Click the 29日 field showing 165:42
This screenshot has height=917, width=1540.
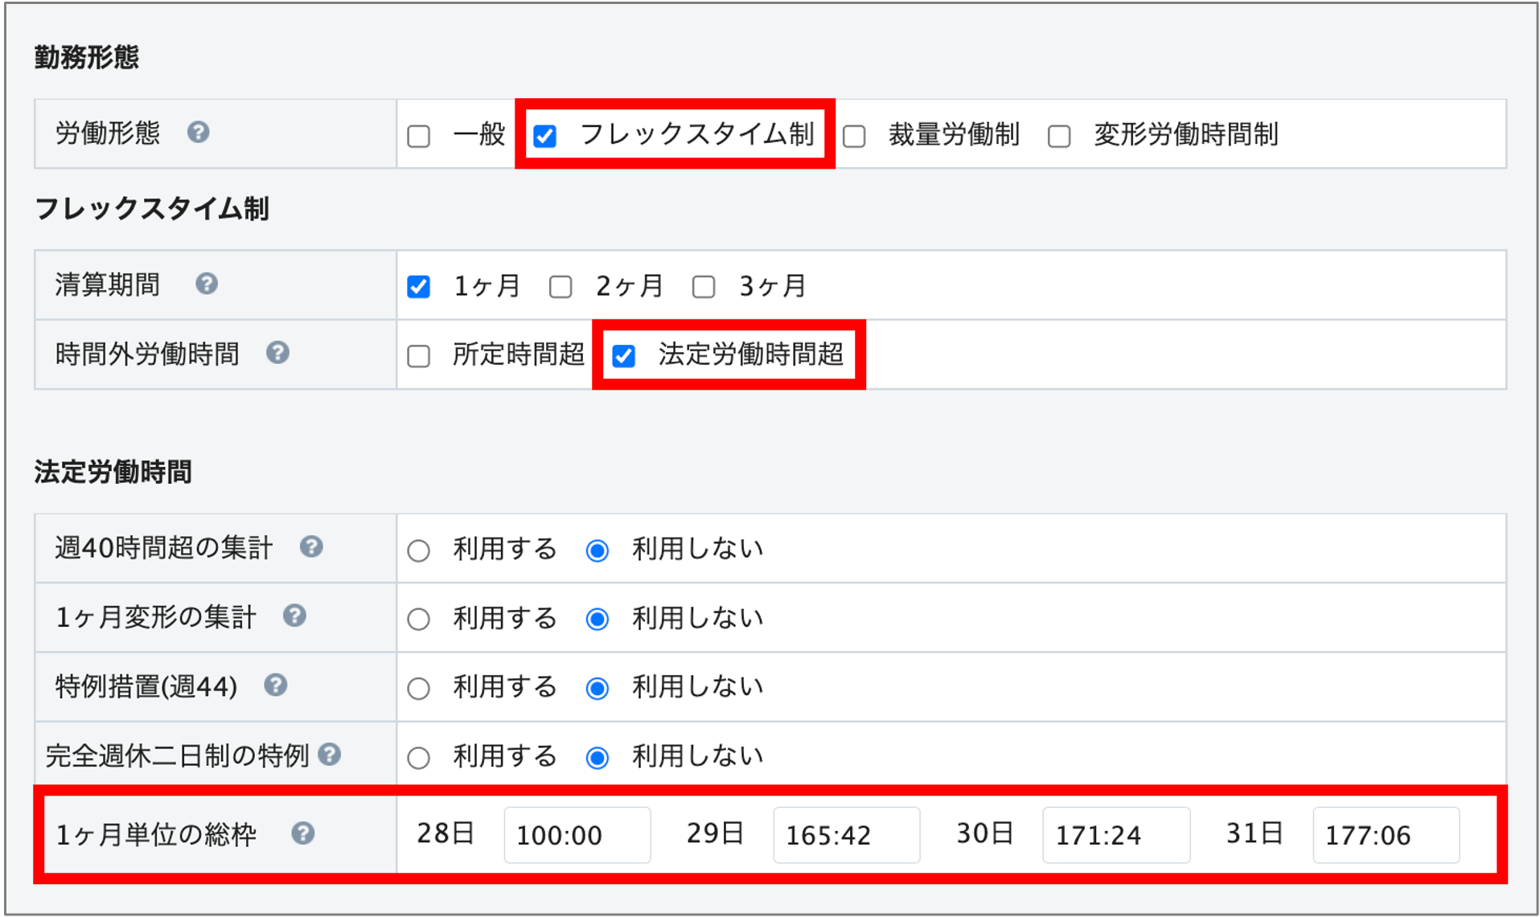coord(846,835)
